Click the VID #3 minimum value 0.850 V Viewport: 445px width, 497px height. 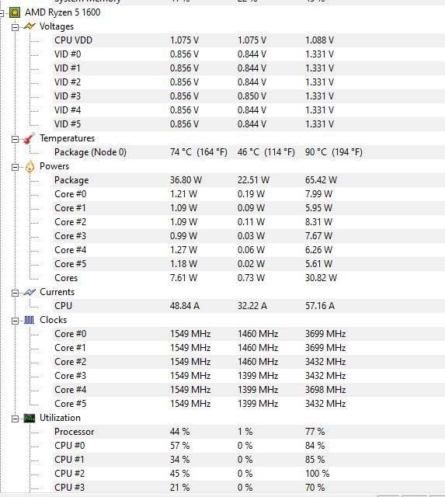pyautogui.click(x=252, y=96)
